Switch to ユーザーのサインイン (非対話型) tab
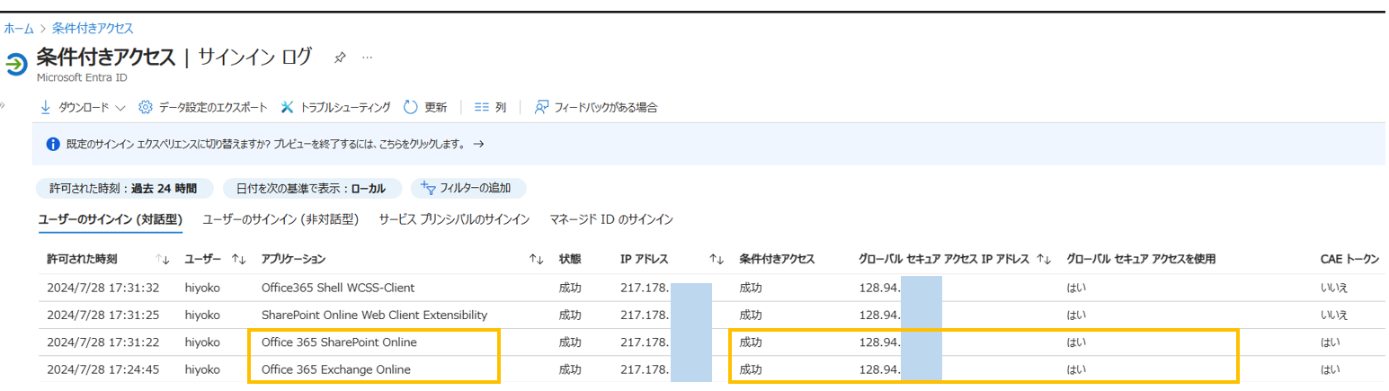 281,219
